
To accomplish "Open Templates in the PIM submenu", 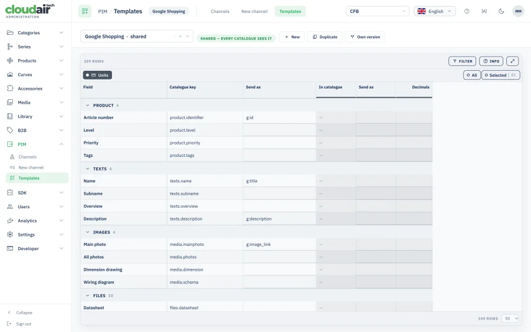I will tap(37, 178).
